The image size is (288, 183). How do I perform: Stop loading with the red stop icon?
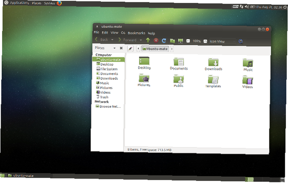[x=156, y=40]
